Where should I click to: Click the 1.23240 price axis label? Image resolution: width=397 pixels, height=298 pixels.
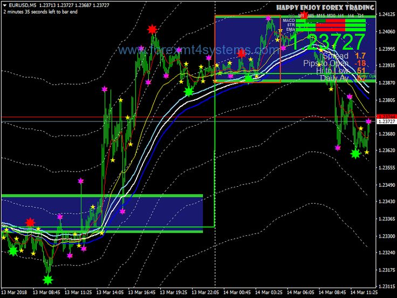click(x=387, y=253)
